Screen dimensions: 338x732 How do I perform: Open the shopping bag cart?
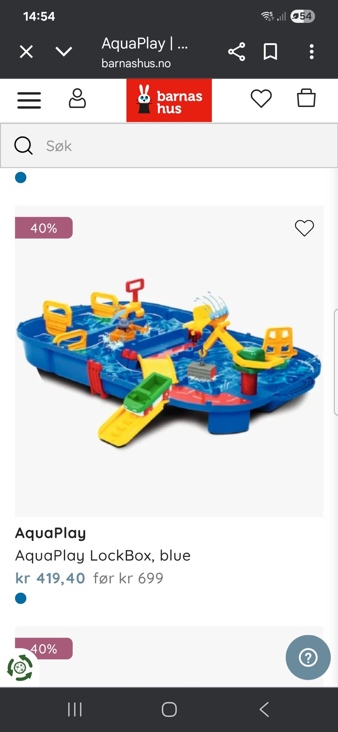pos(306,97)
